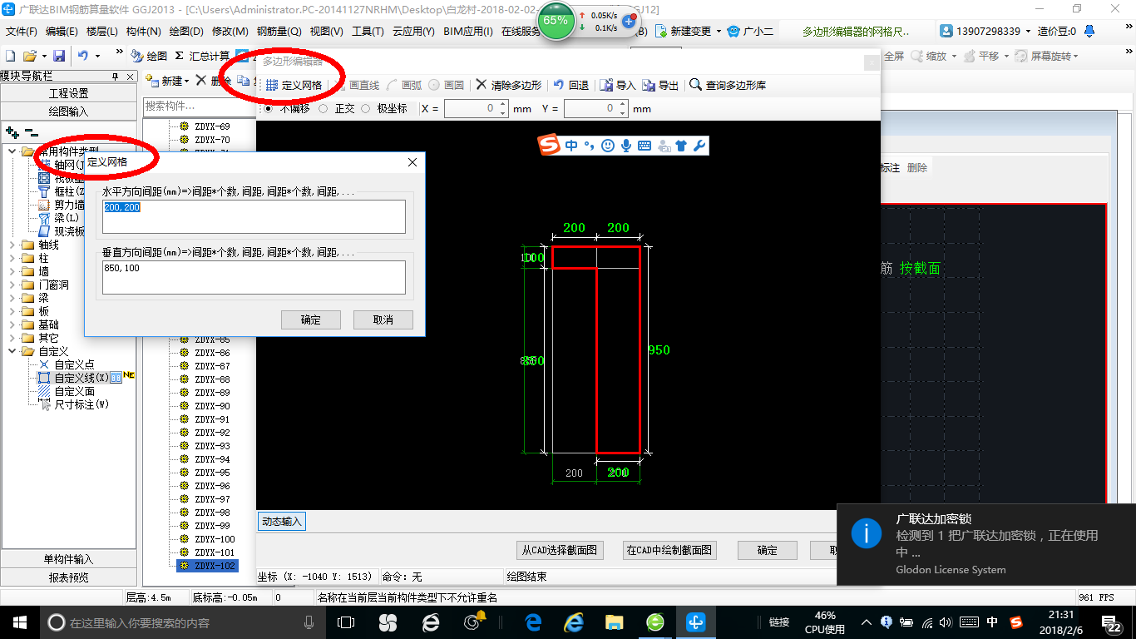Viewport: 1136px width, 639px height.
Task: Click the 导入 import icon
Action: [x=606, y=85]
